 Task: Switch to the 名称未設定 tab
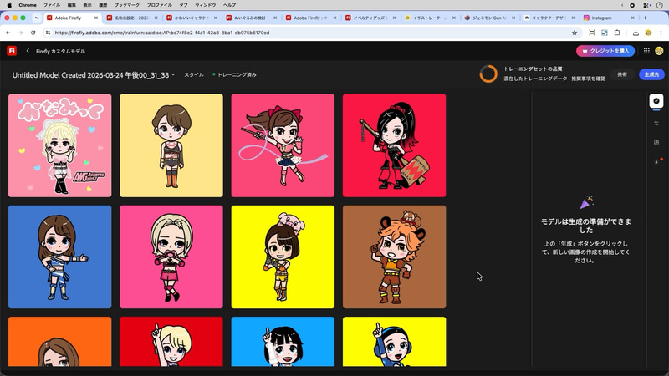(131, 18)
